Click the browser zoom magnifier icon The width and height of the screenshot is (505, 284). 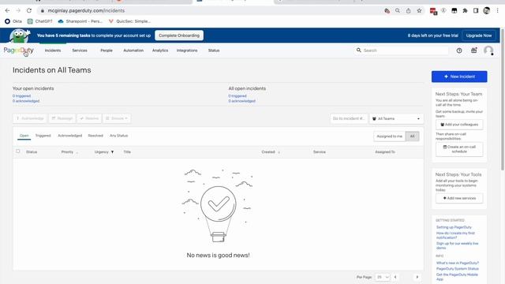tap(398, 10)
